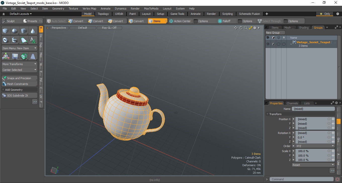
Task: Maximize the viewport with the expand icon
Action: pos(250,28)
